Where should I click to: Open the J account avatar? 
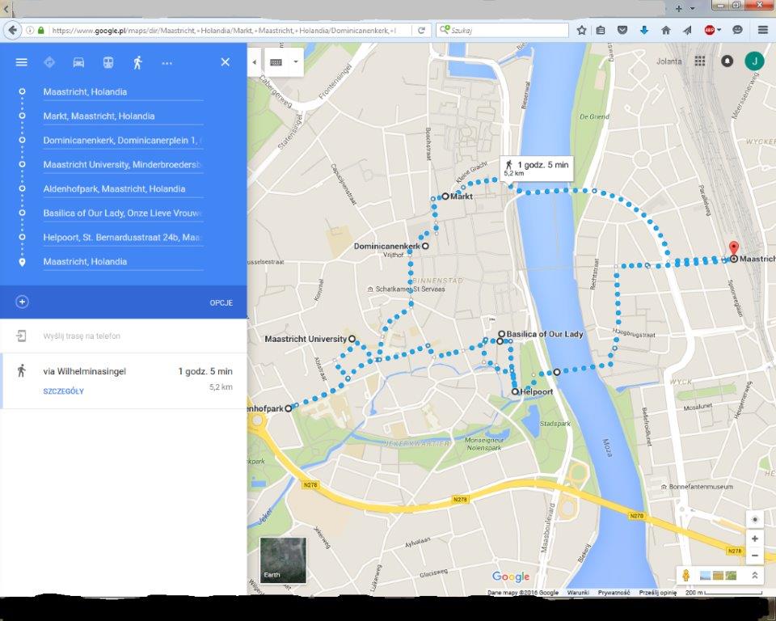[755, 61]
